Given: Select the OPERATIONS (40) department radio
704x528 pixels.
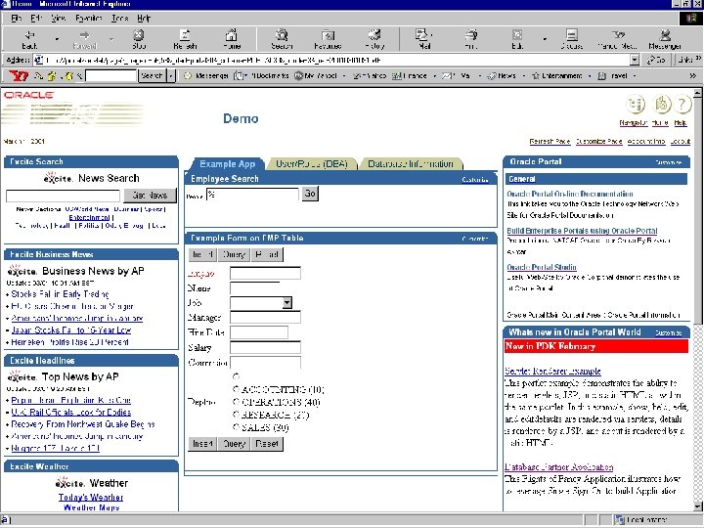Looking at the screenshot, I should (x=237, y=402).
